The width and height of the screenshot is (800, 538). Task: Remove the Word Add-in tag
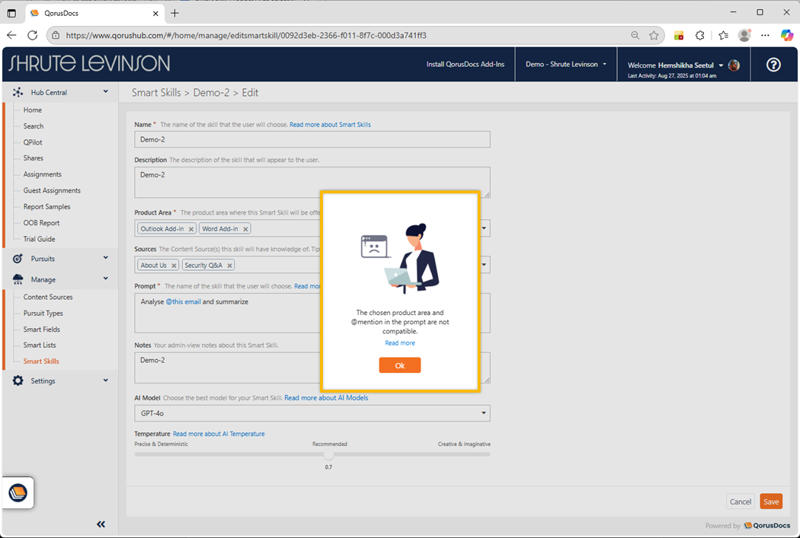click(245, 228)
